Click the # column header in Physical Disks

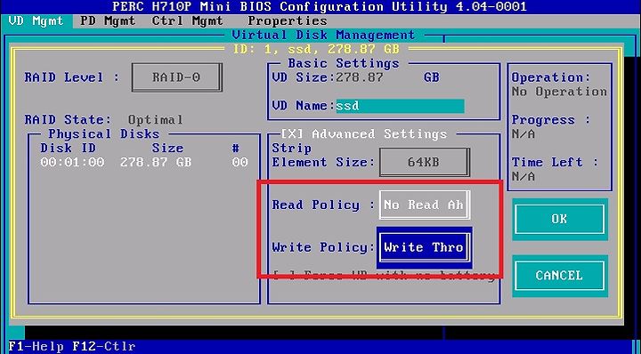pyautogui.click(x=235, y=149)
